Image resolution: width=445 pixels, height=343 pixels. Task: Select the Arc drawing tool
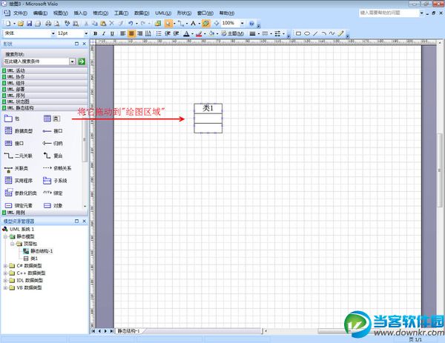coord(324,33)
